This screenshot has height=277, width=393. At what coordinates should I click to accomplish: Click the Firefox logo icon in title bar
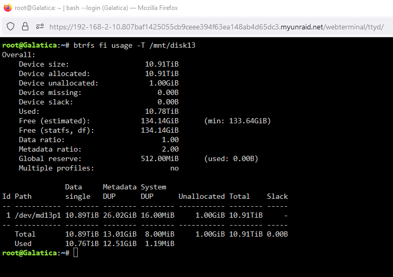pyautogui.click(x=8, y=8)
